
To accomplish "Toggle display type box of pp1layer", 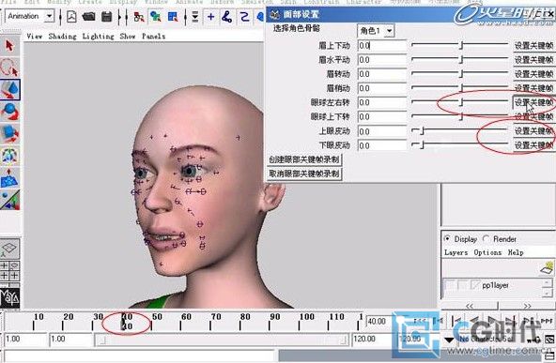I will coord(462,285).
